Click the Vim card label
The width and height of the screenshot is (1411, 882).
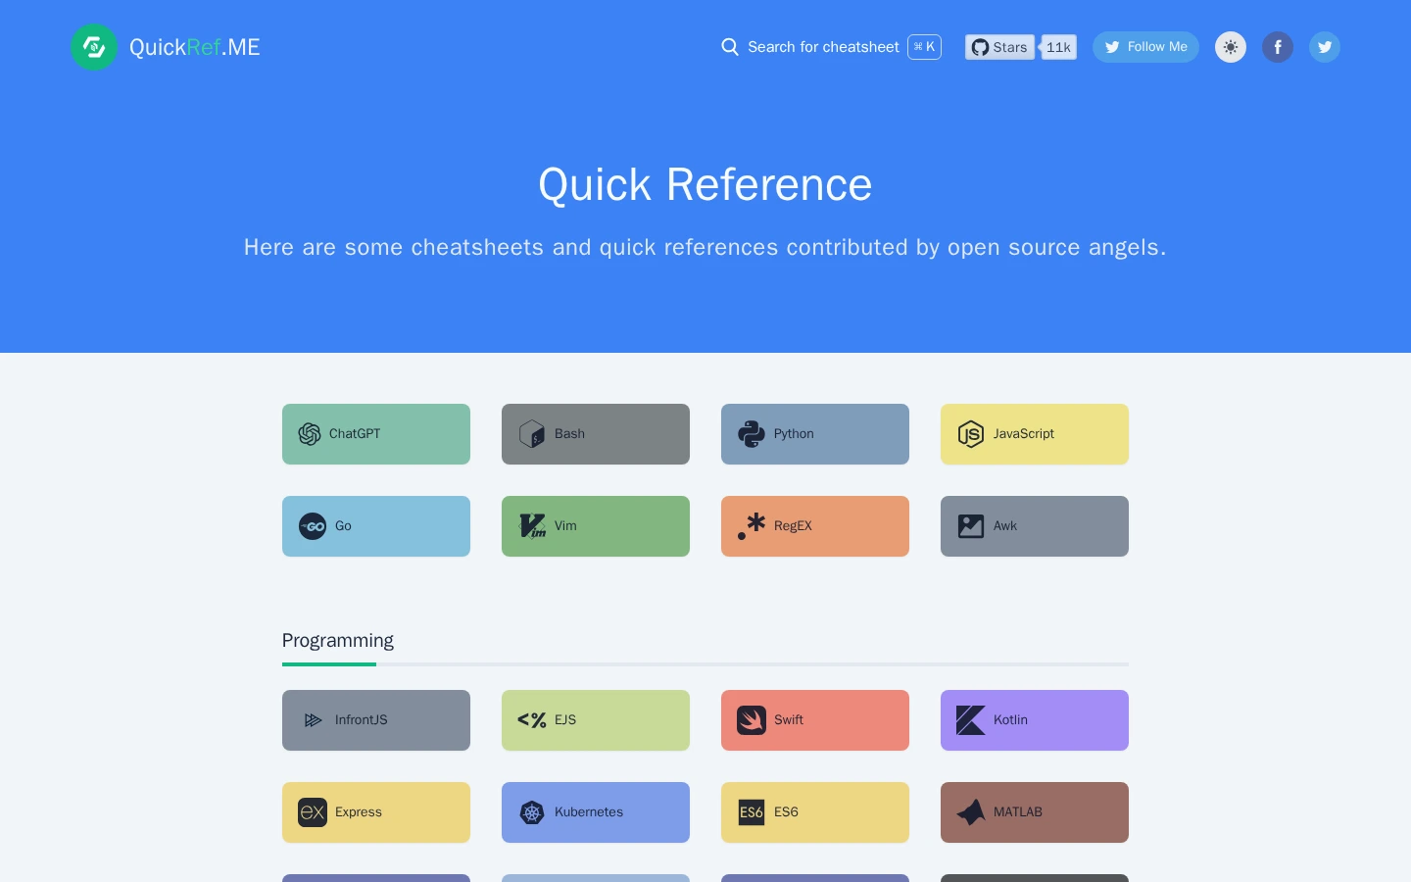click(565, 526)
